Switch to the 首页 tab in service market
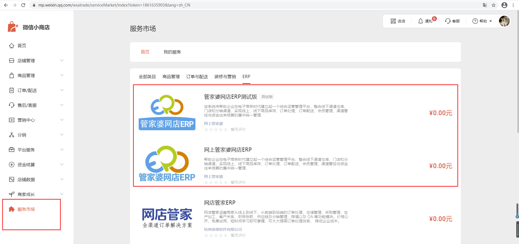This screenshot has height=244, width=519. tap(145, 52)
